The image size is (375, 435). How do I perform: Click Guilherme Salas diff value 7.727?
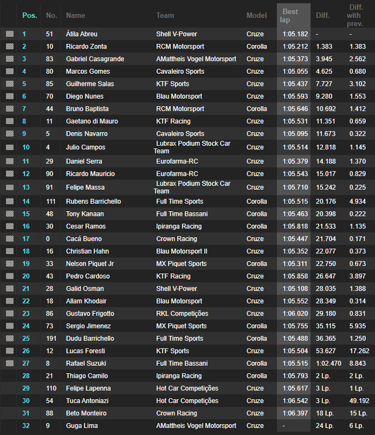pyautogui.click(x=324, y=84)
